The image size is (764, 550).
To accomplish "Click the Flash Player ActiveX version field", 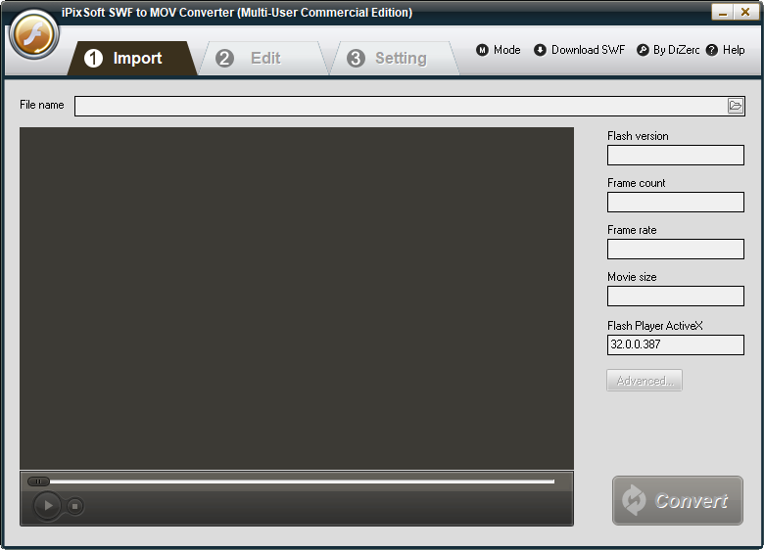I will tap(675, 344).
